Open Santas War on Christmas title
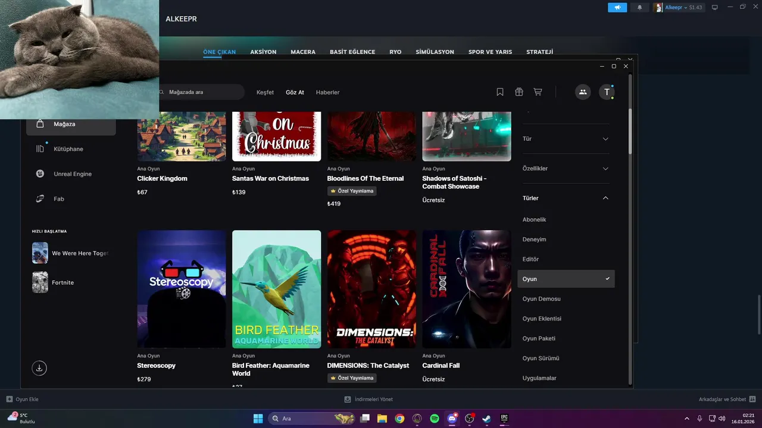This screenshot has height=428, width=762. (x=270, y=178)
